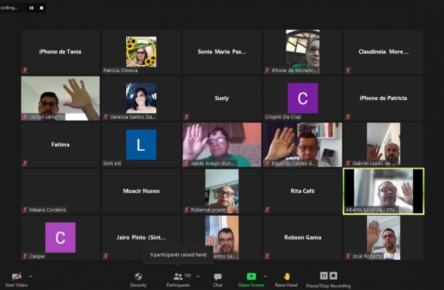The width and height of the screenshot is (444, 290).
Task: Click the muted mic icon on iPhone de Tania
Action: click(25, 70)
